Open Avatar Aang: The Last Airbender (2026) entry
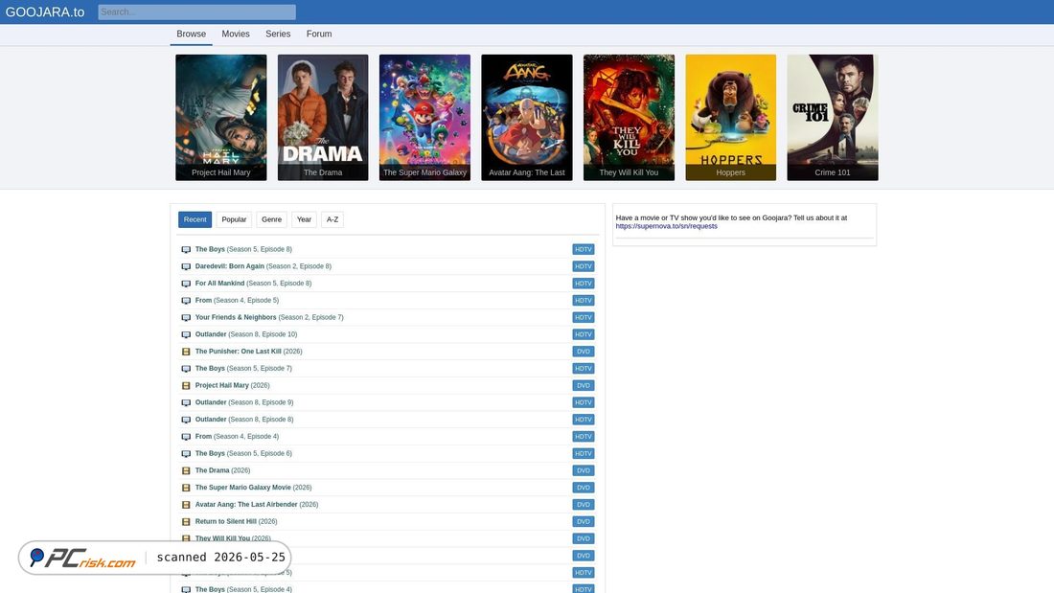 click(257, 504)
